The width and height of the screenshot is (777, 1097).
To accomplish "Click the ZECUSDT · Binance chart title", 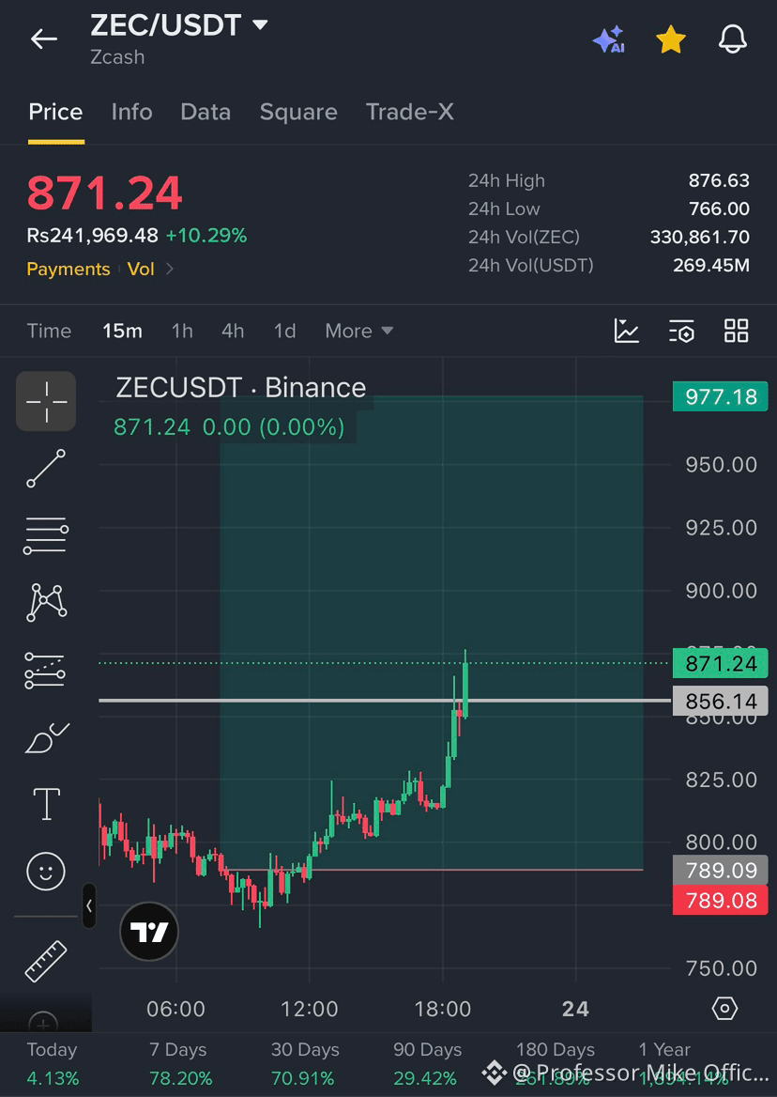I will click(240, 388).
